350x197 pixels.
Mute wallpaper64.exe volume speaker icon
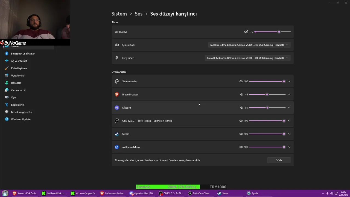pos(241,147)
